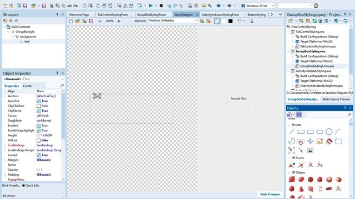The height and width of the screenshot is (199, 355).
Task: Expand the Anchors property
Action: coord(5,96)
